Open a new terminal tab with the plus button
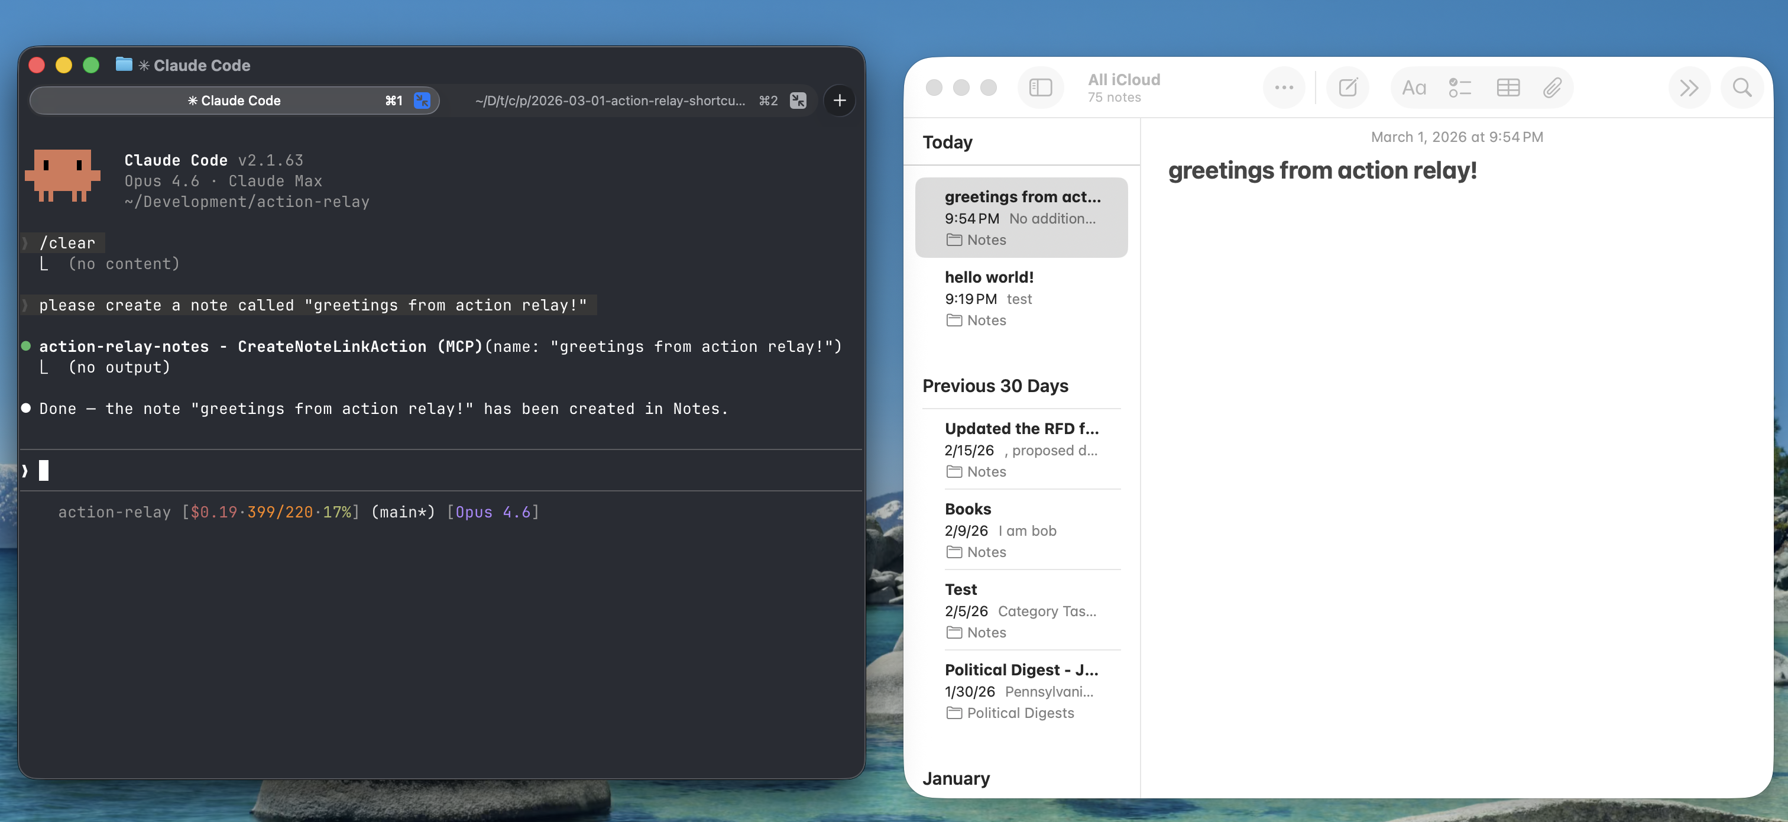1788x822 pixels. [x=839, y=100]
